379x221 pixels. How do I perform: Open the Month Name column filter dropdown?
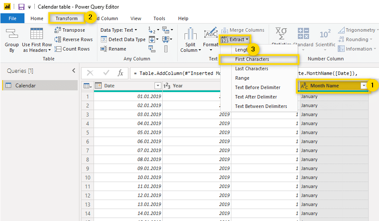coord(364,86)
